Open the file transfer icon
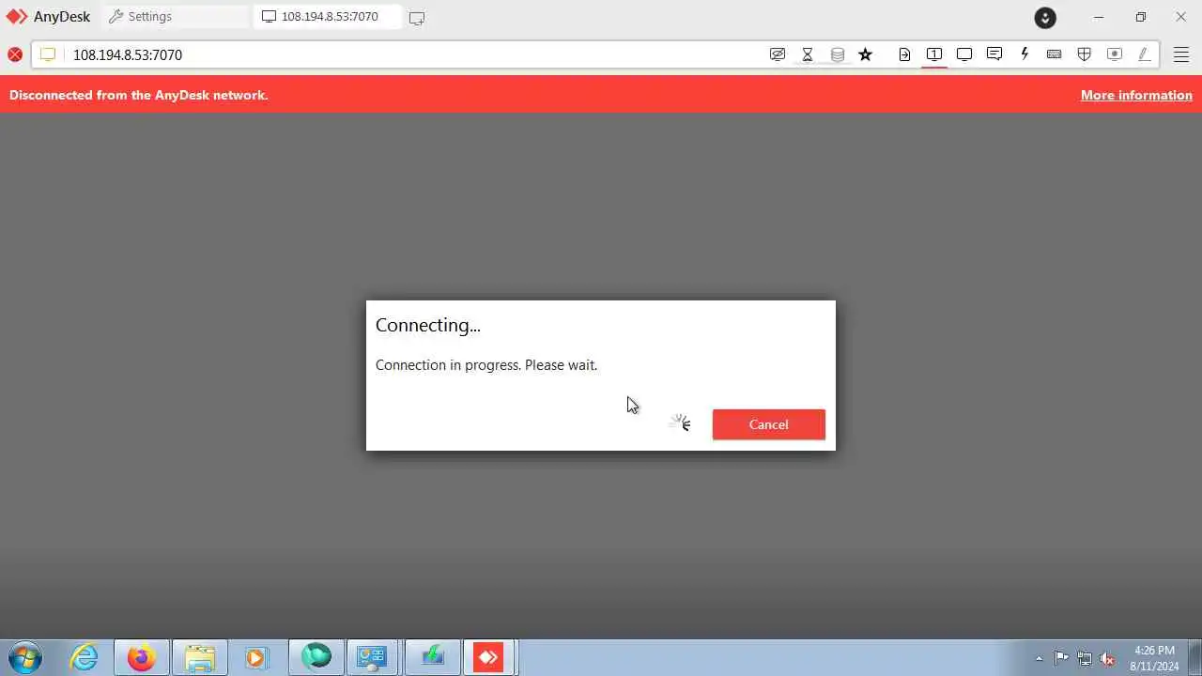The height and width of the screenshot is (676, 1202). 904,54
